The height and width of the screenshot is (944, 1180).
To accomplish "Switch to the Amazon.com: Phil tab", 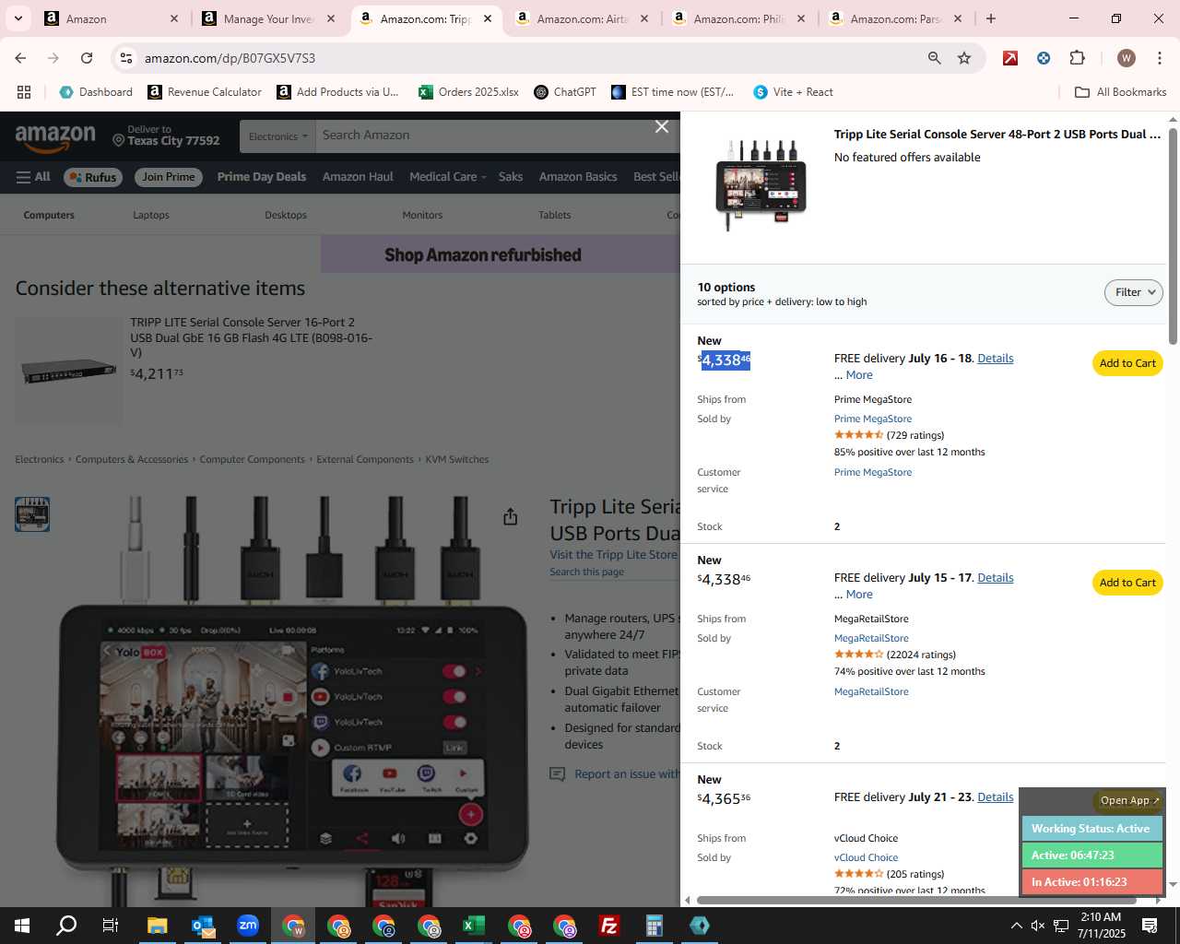I will pos(739,18).
